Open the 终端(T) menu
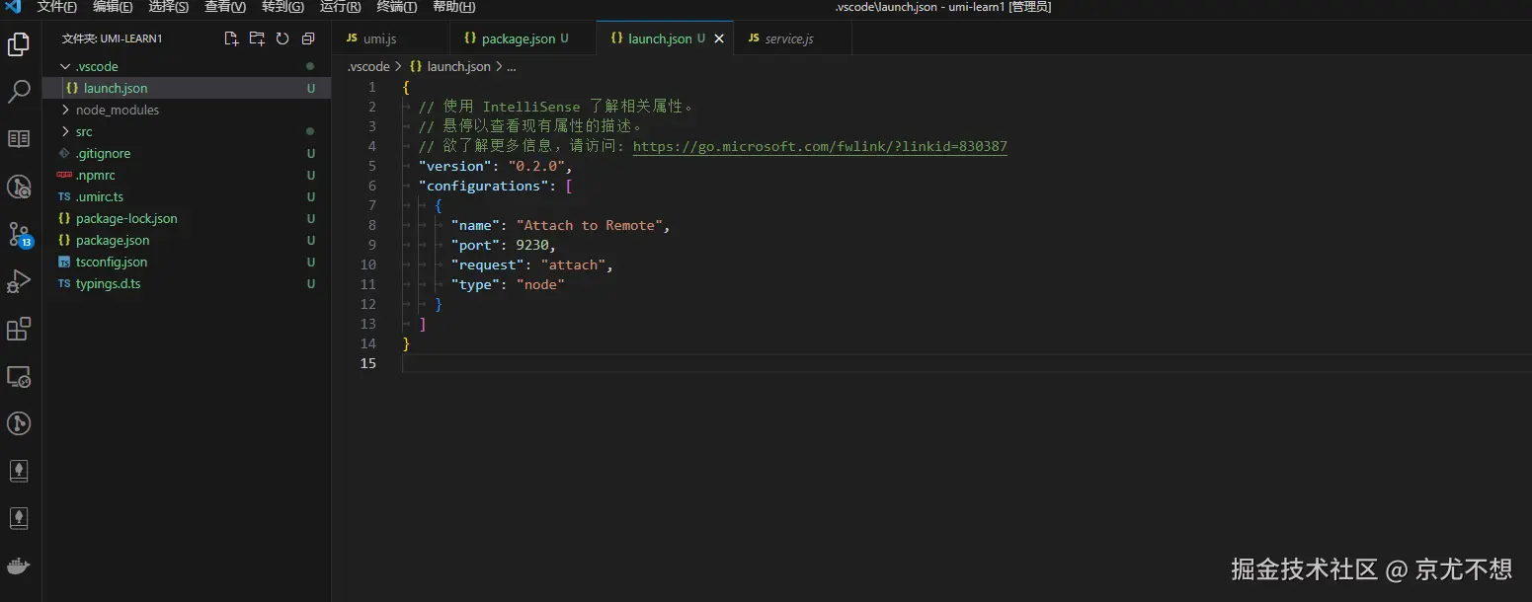1532x602 pixels. click(397, 7)
